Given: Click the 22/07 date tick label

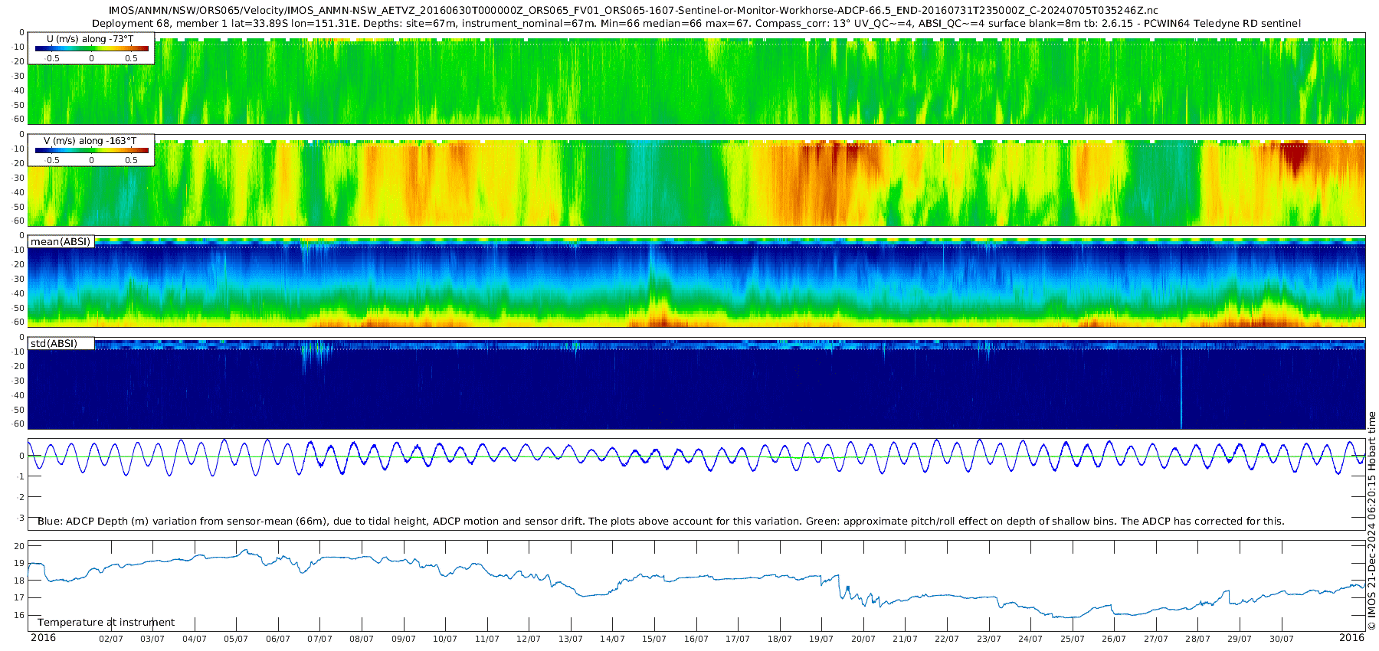Looking at the screenshot, I should point(947,639).
